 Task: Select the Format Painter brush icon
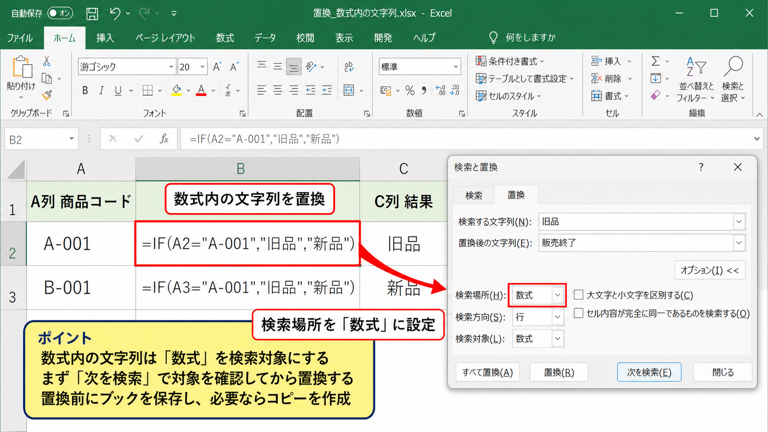click(x=47, y=95)
